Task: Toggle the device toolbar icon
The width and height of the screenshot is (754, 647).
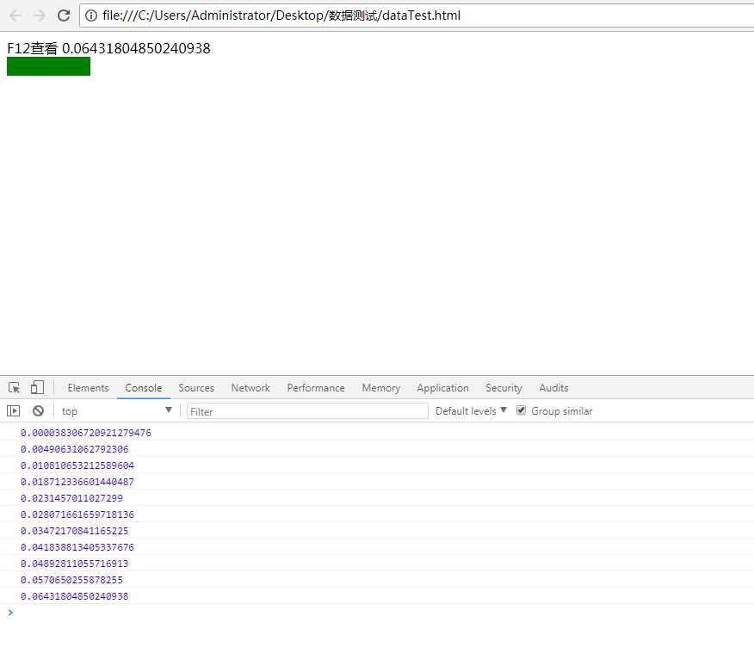Action: pos(37,387)
